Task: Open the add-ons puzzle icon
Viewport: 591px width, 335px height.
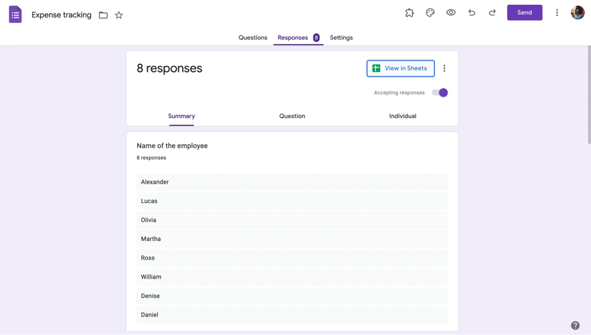Action: pos(410,12)
